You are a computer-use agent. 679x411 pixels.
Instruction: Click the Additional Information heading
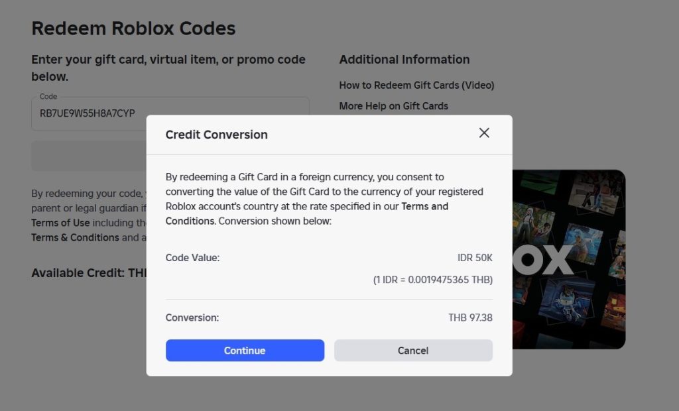point(404,60)
